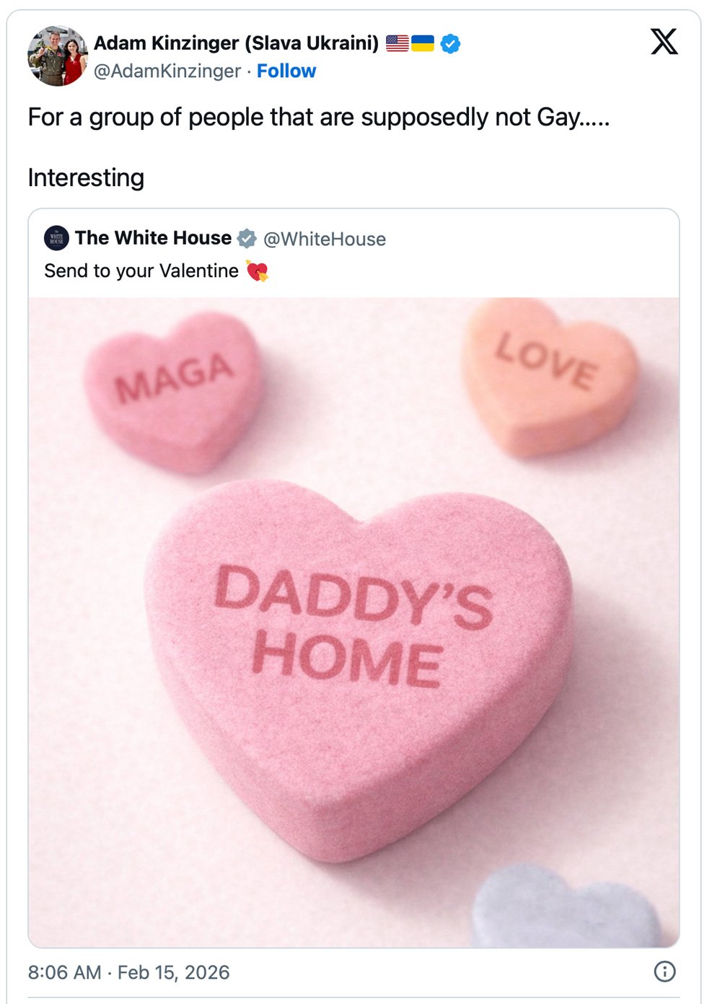Follow Adam Kinzinger's account

pyautogui.click(x=286, y=71)
